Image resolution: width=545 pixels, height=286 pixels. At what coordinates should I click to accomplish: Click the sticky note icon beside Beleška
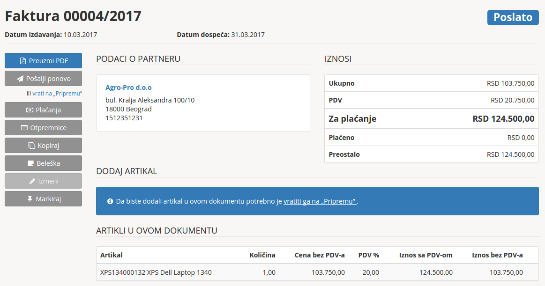click(x=31, y=163)
